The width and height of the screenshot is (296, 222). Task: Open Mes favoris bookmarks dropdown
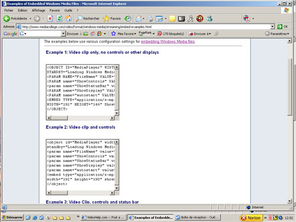click(124, 34)
